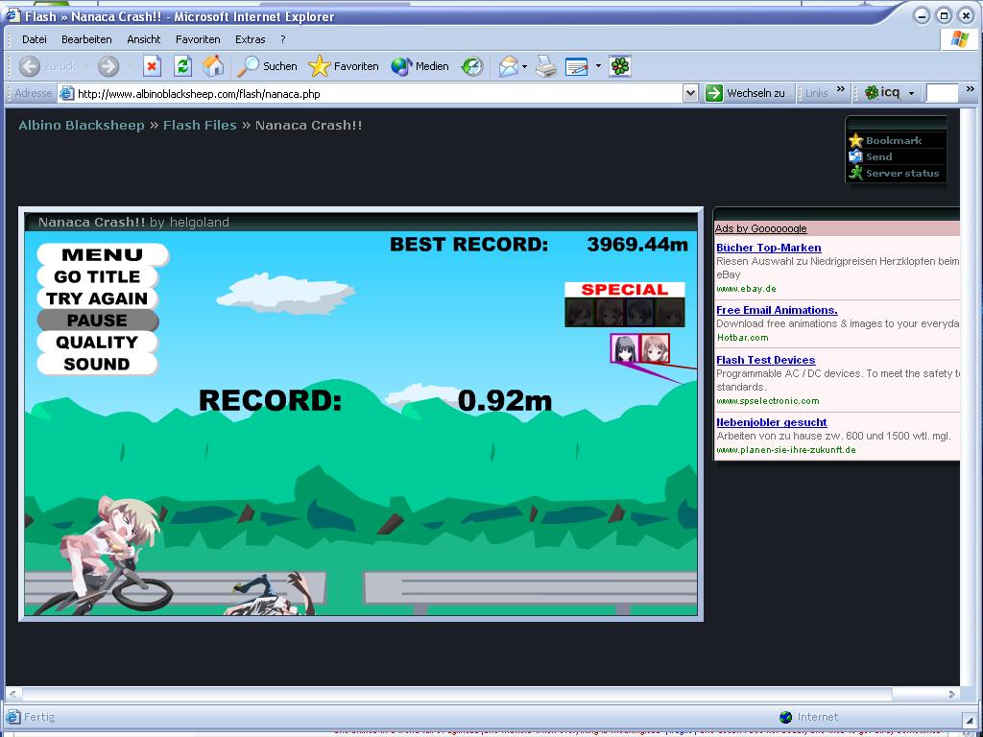Refresh the page with the green arrows icon
Screen dimensions: 983x737
pyautogui.click(x=182, y=66)
